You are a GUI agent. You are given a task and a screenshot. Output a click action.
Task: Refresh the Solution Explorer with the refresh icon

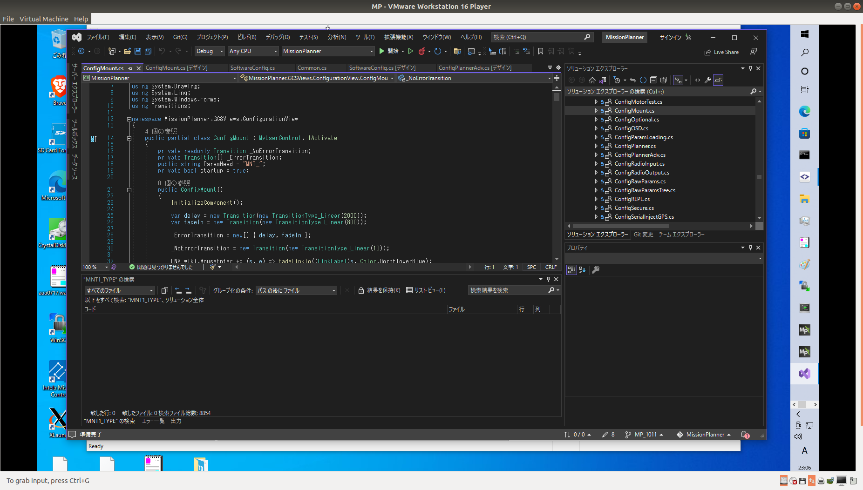[x=643, y=80]
